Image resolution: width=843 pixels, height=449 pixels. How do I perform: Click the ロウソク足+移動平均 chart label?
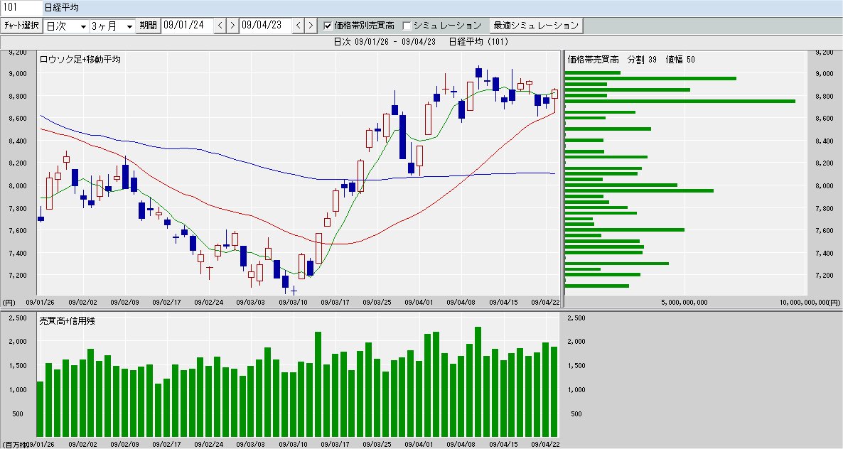click(x=80, y=60)
